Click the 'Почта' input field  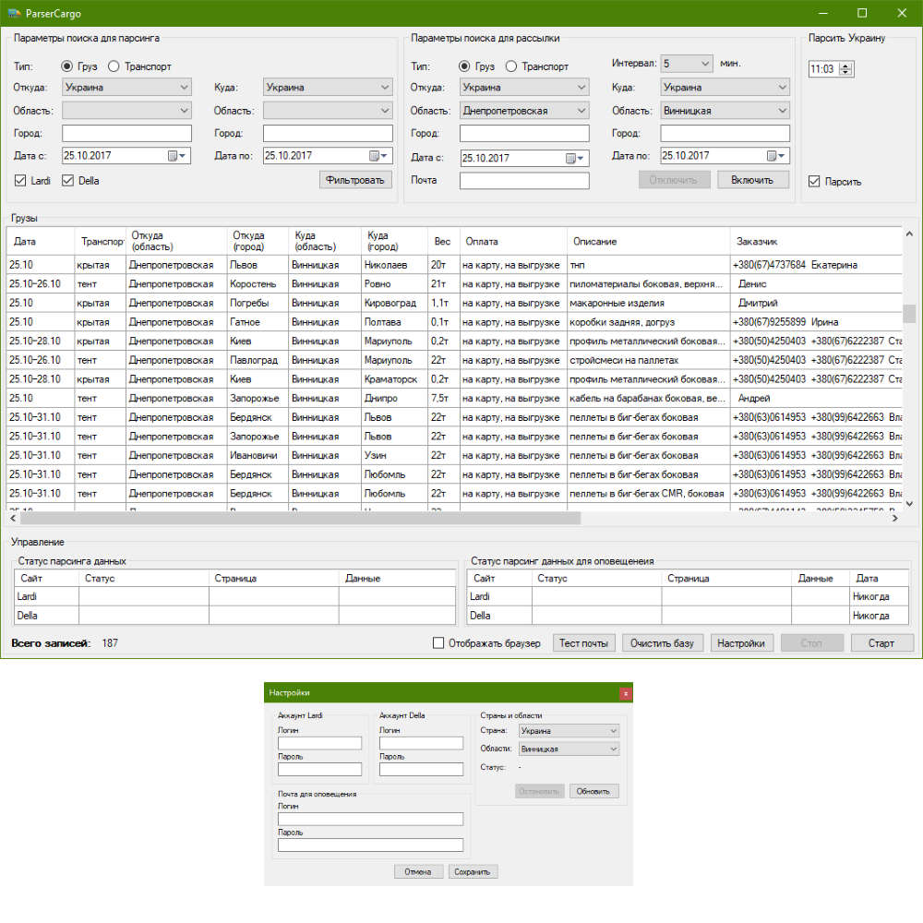click(x=523, y=181)
